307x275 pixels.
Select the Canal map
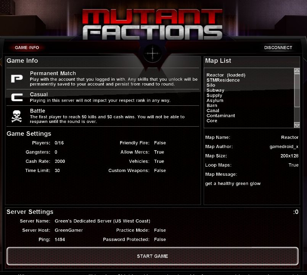(x=213, y=111)
